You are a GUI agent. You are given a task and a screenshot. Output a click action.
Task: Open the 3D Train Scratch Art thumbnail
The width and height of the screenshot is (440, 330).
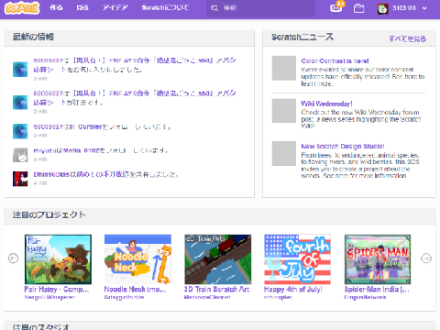coord(218,259)
